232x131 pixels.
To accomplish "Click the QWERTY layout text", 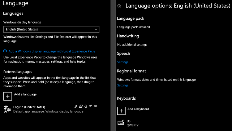I will coord(133,125).
